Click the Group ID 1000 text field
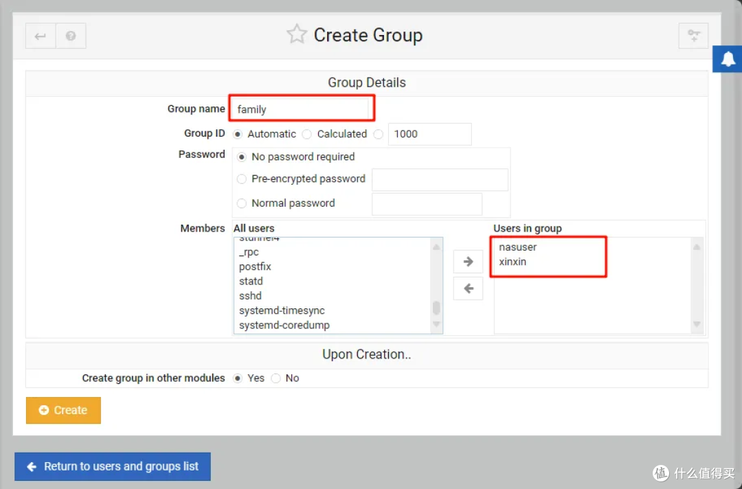Screen dimensions: 742x489 click(x=429, y=134)
